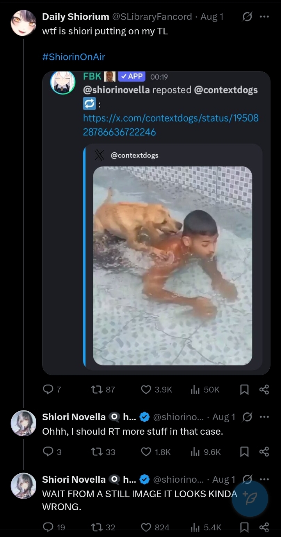Like the post with 3.9K likes
Viewport: 281px width, 537px height.
[x=146, y=389]
